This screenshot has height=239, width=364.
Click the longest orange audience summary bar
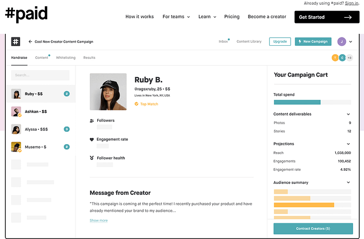(304, 205)
